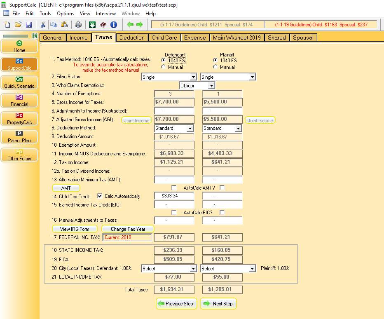
Task: Click Defendant Adjustments to Income field
Action: click(174, 111)
